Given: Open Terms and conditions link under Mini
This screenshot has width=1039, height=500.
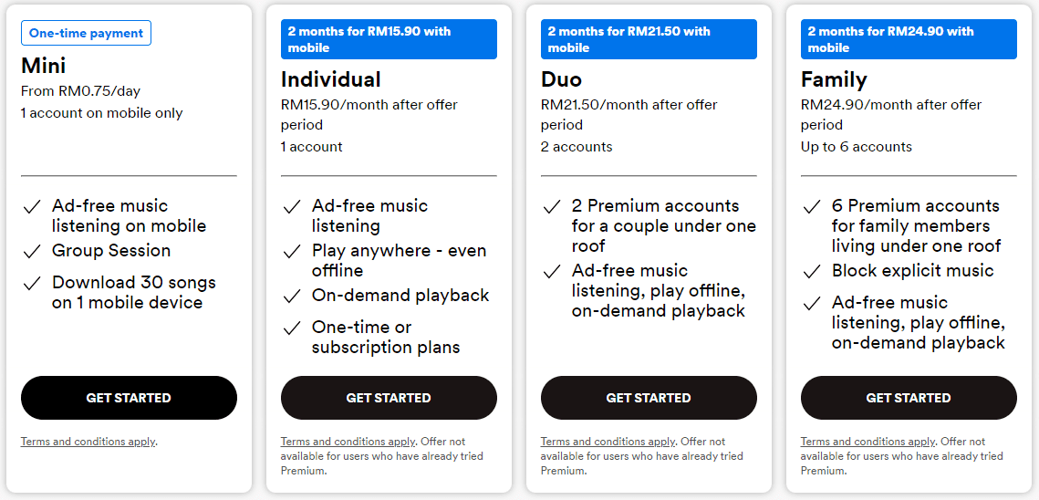Looking at the screenshot, I should pos(88,442).
